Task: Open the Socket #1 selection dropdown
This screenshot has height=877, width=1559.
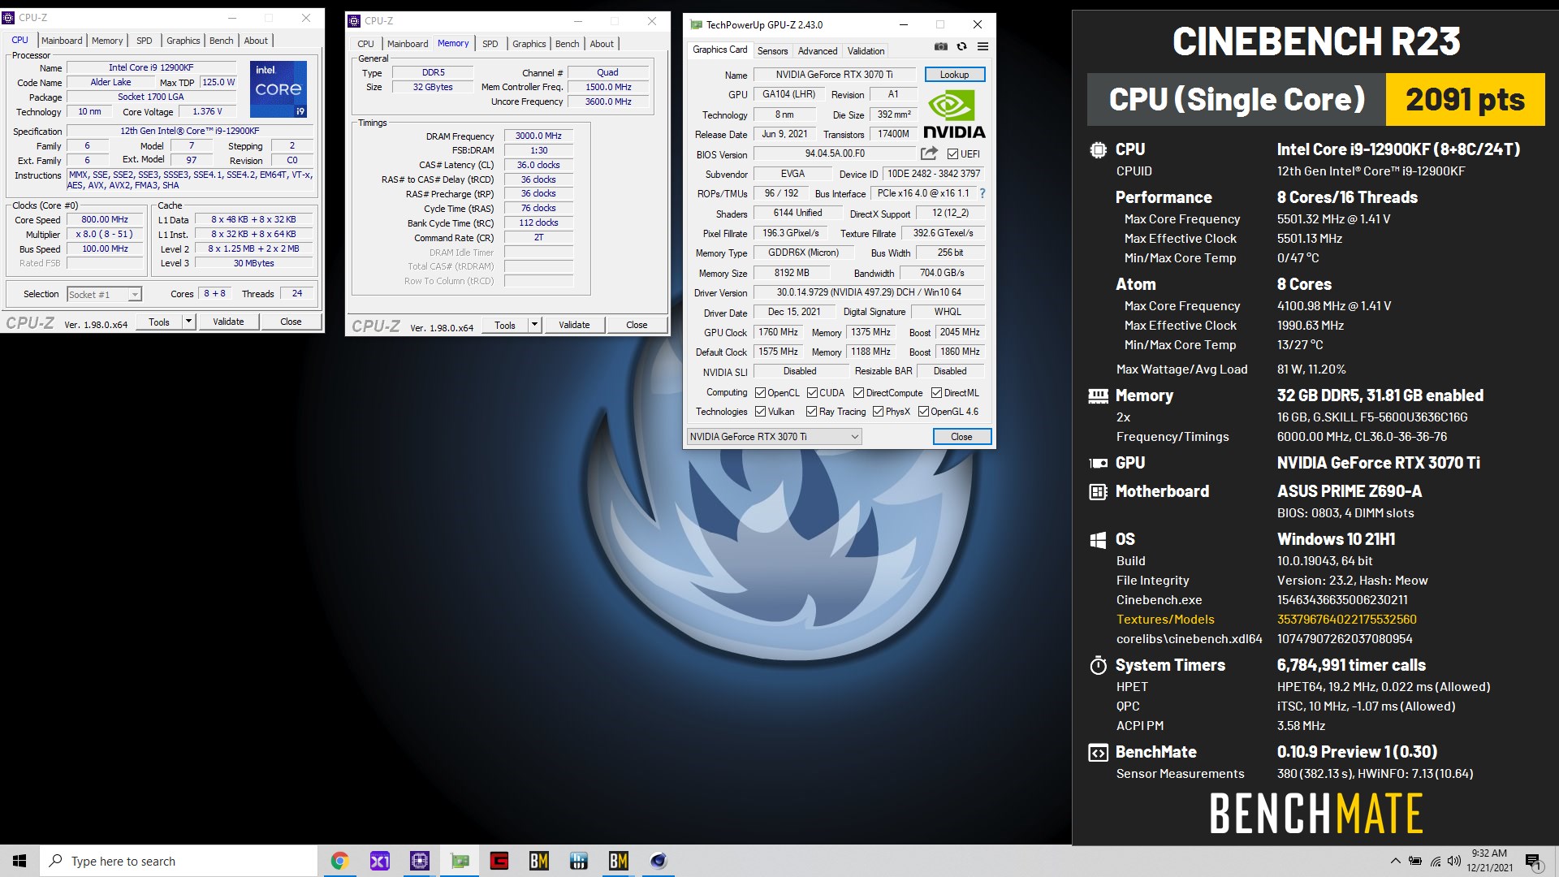Action: [104, 294]
